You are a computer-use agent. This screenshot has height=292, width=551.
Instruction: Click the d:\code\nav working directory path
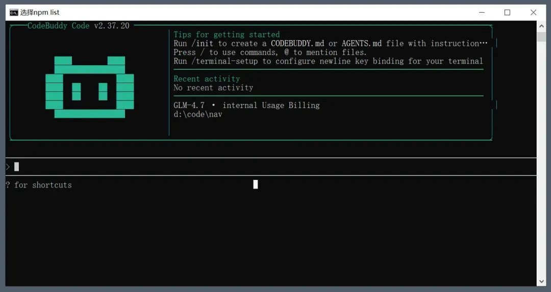198,114
